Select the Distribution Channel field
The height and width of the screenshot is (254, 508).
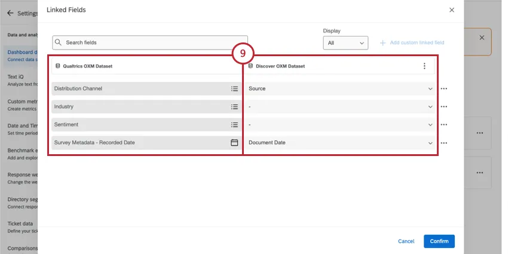point(146,88)
